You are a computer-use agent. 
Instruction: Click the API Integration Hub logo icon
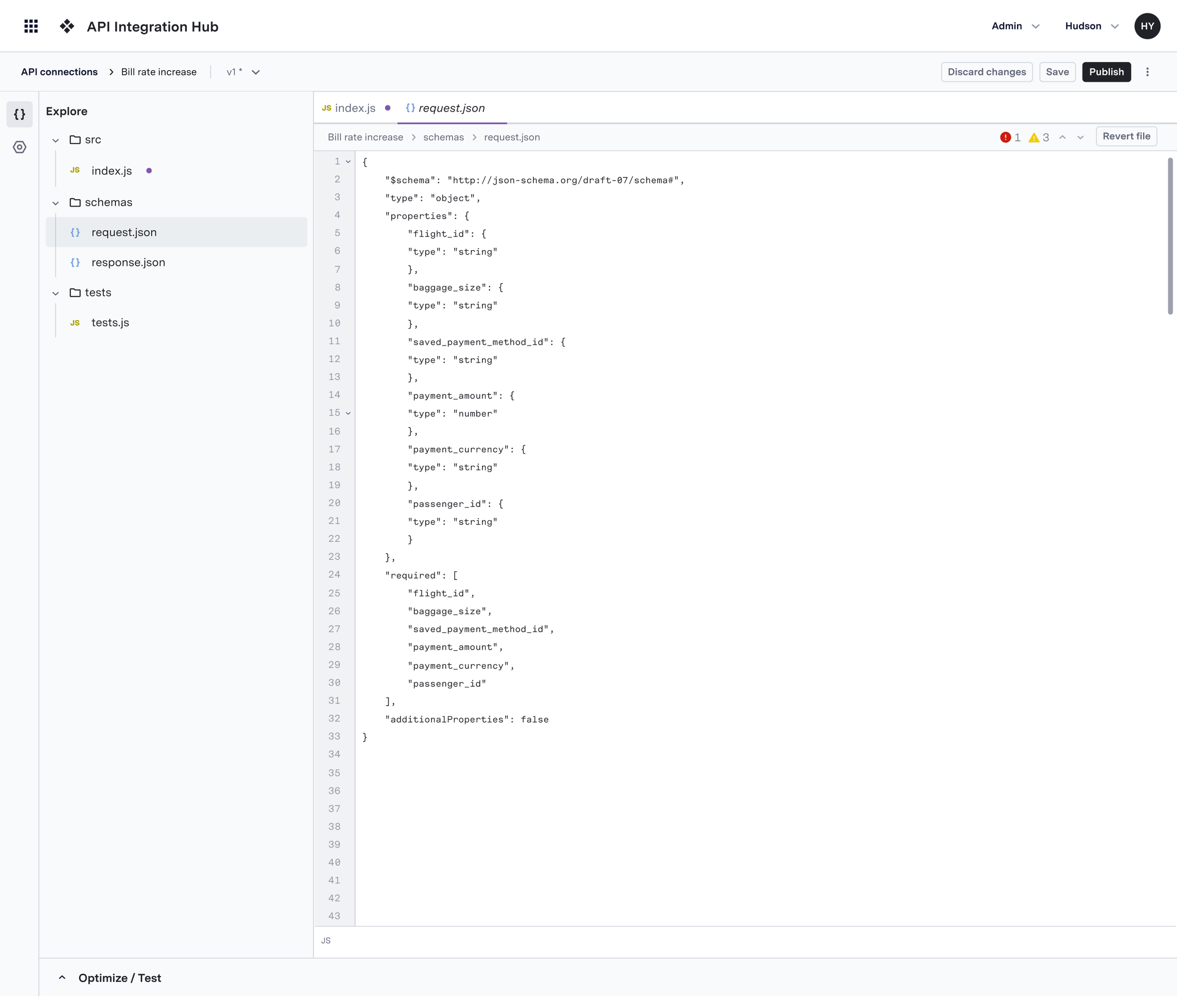(67, 26)
